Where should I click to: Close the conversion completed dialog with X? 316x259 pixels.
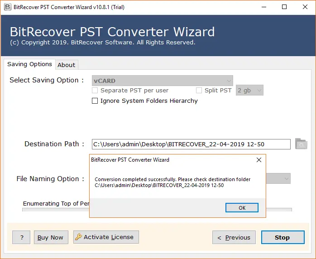pyautogui.click(x=259, y=160)
